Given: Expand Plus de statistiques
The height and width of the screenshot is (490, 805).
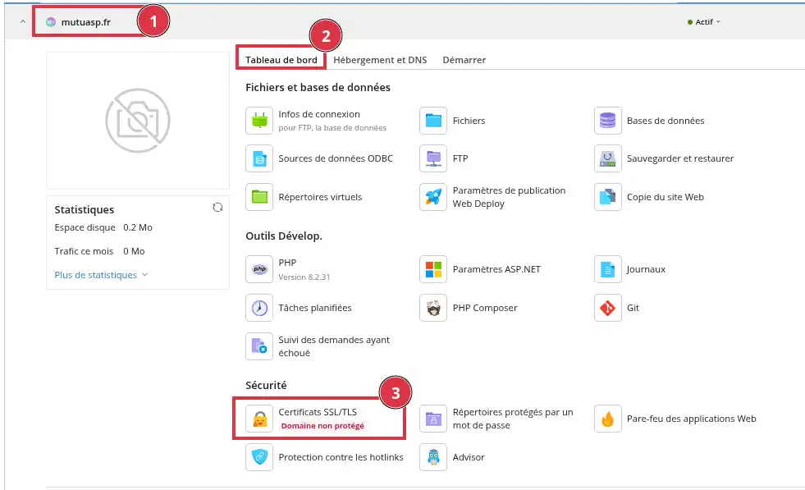Looking at the screenshot, I should click(x=101, y=275).
